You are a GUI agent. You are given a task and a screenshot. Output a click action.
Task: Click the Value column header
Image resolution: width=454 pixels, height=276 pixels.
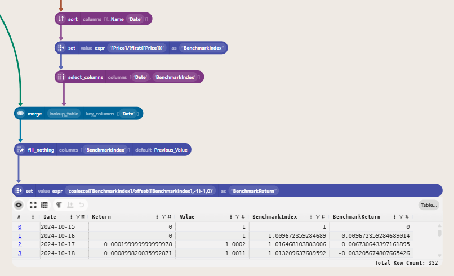[187, 217]
